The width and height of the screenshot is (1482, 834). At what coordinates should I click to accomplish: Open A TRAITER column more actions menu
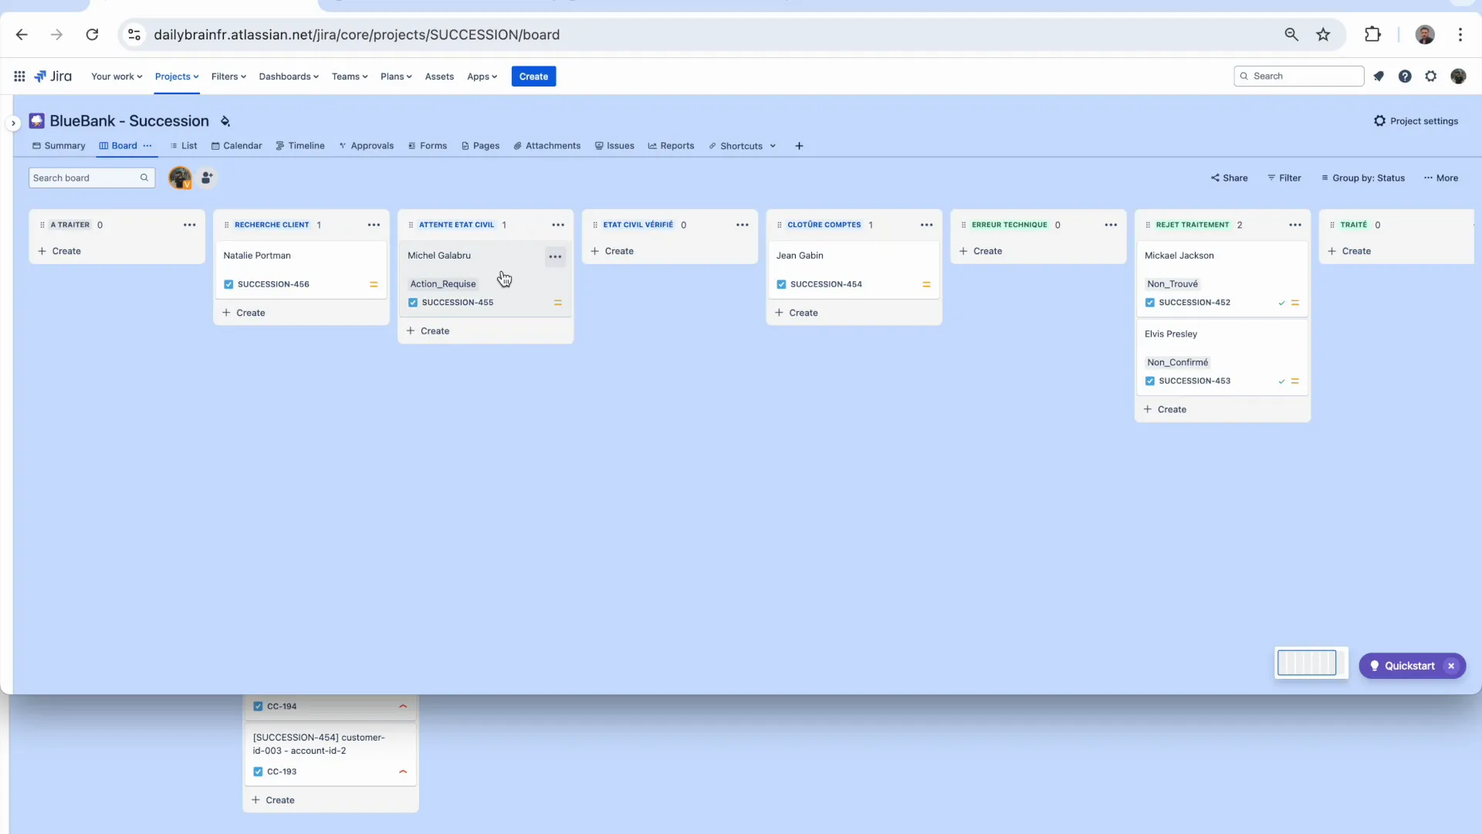190,225
